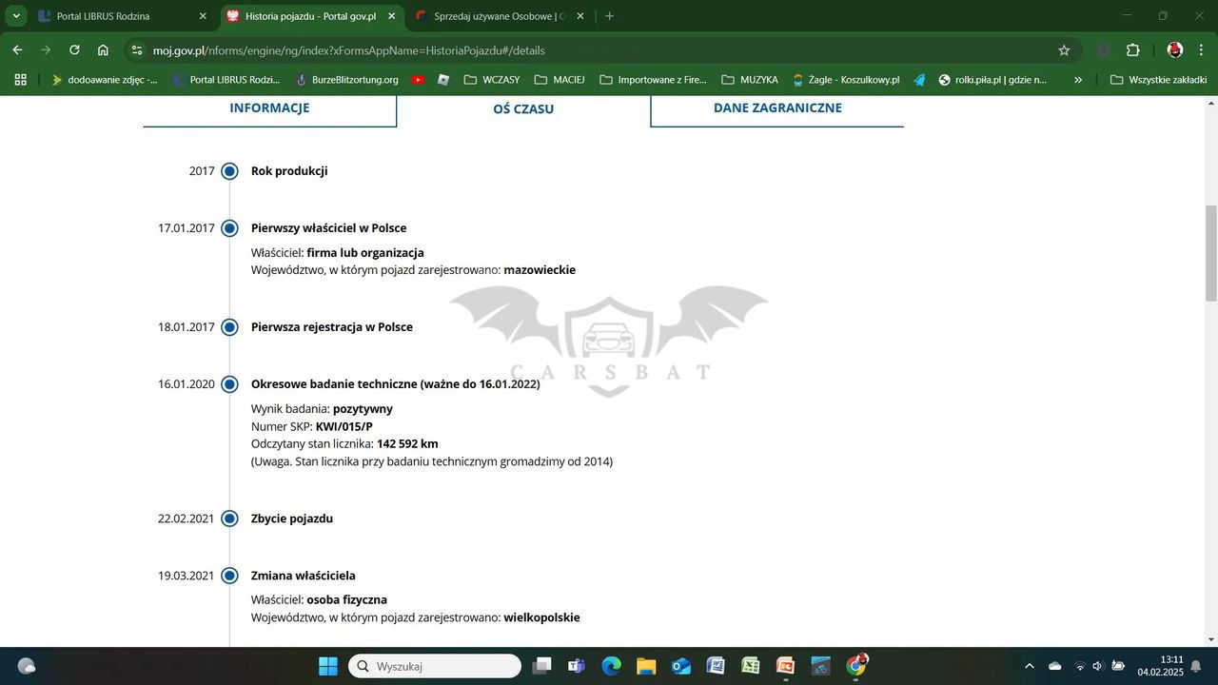Open a new browser tab
Screen dimensions: 1218x685
(609, 16)
